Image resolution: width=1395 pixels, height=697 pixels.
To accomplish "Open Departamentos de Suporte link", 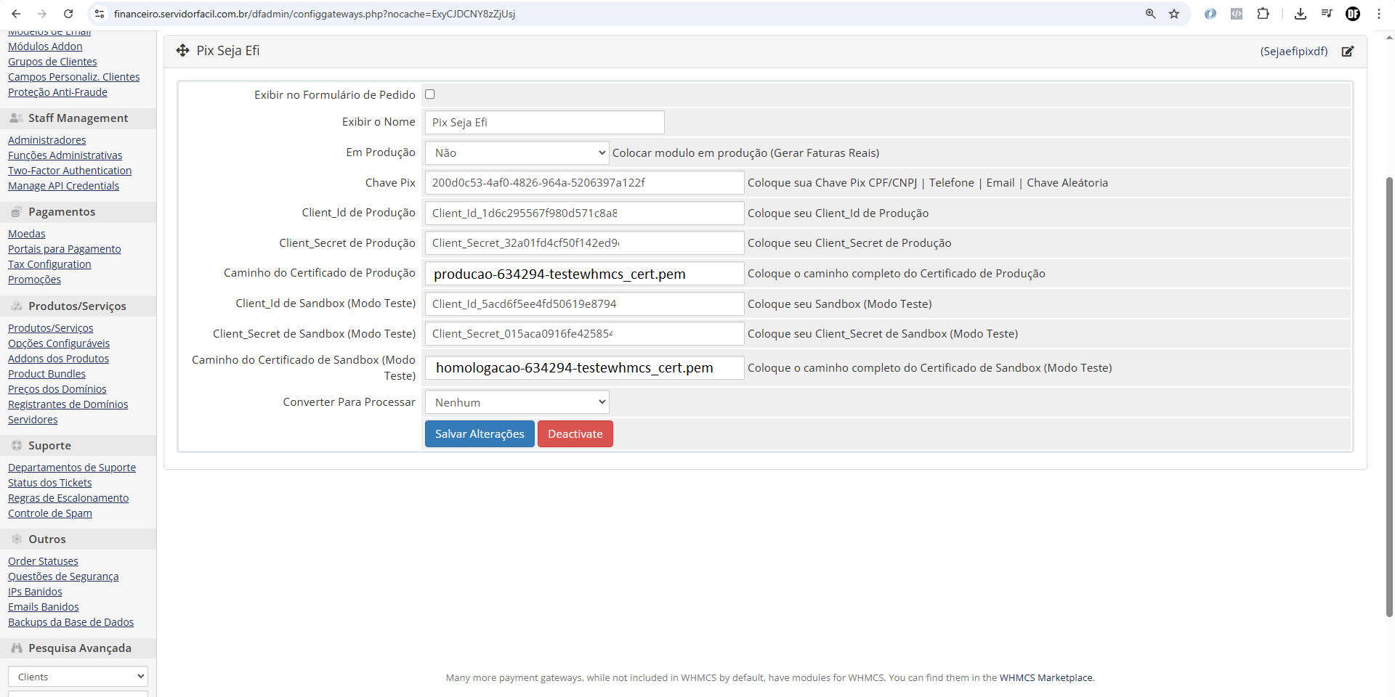I will [x=72, y=468].
